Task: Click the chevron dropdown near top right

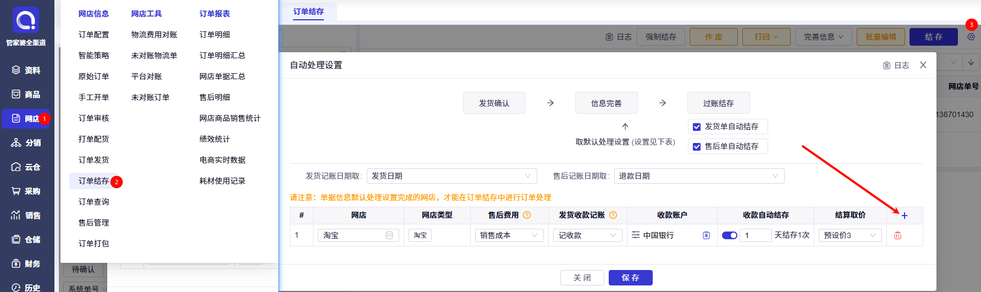Action: [954, 62]
